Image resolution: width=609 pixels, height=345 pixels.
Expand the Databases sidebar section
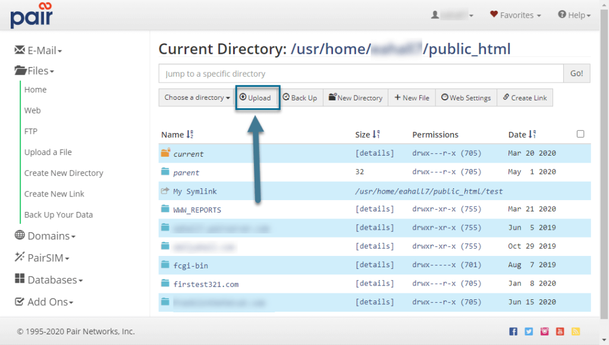coord(49,280)
